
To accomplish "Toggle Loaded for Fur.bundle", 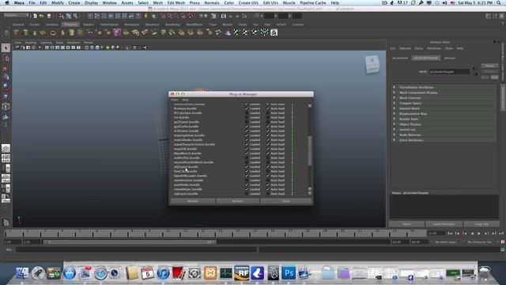I will (247, 118).
